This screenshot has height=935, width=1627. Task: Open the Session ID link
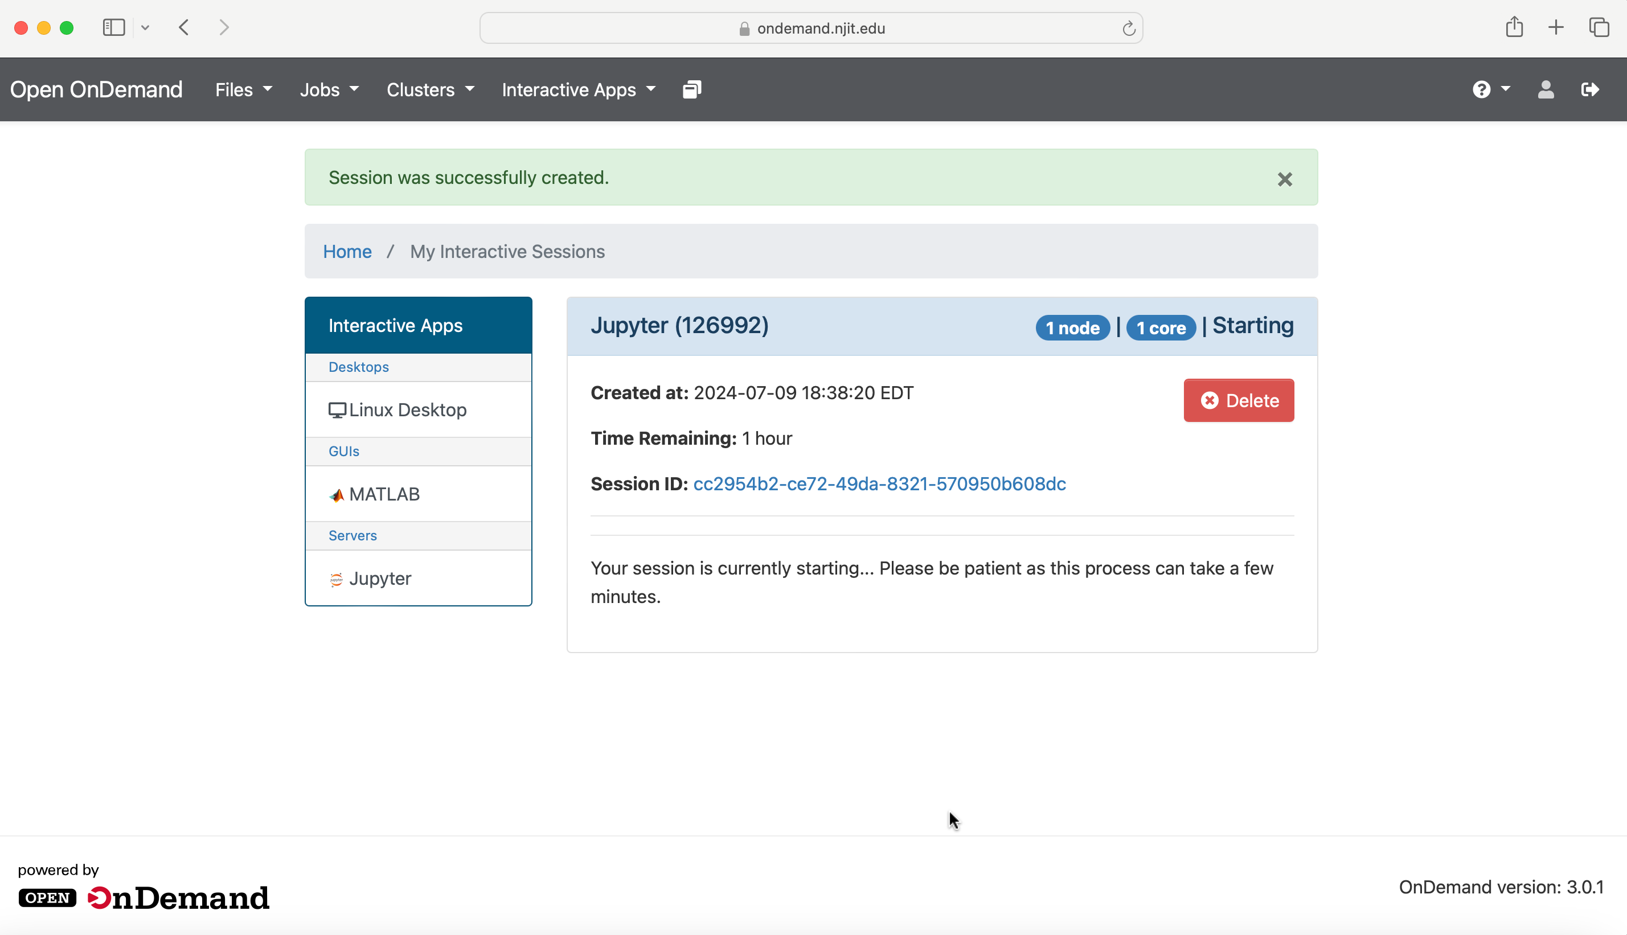click(x=880, y=484)
